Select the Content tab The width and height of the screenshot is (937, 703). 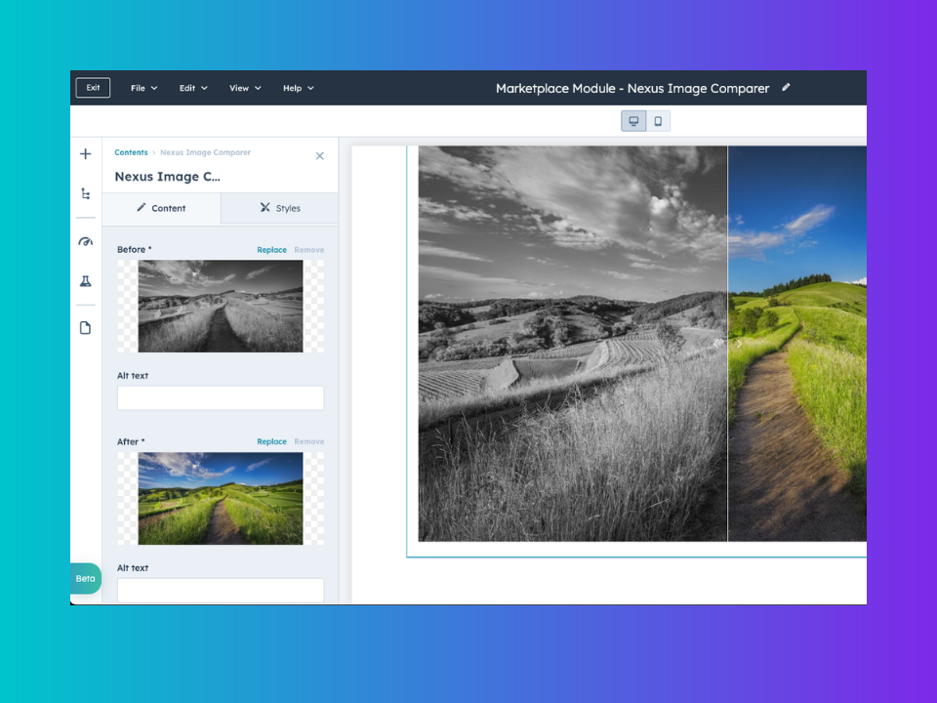(162, 208)
